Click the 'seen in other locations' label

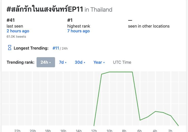tap(149, 26)
